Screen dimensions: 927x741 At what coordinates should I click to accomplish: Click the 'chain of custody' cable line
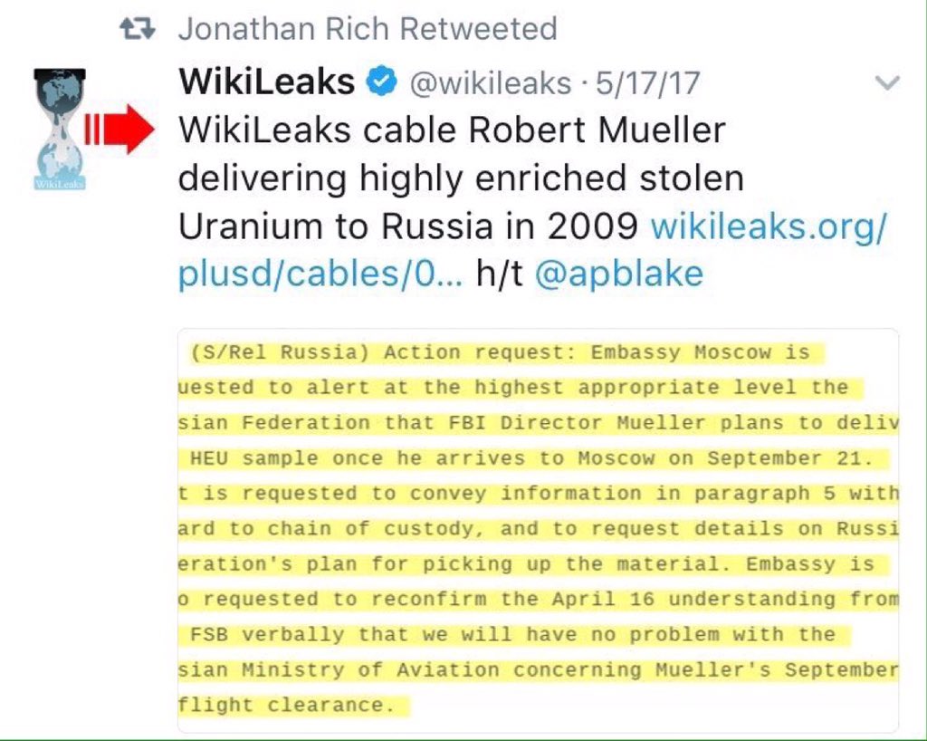tap(538, 529)
